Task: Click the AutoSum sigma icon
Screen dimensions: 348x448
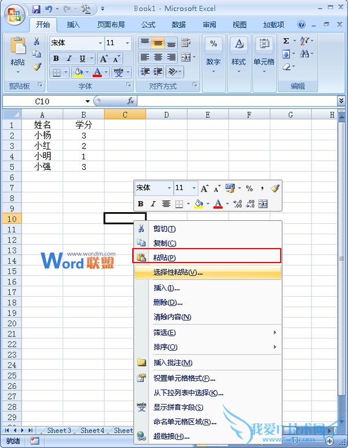Action: click(287, 41)
